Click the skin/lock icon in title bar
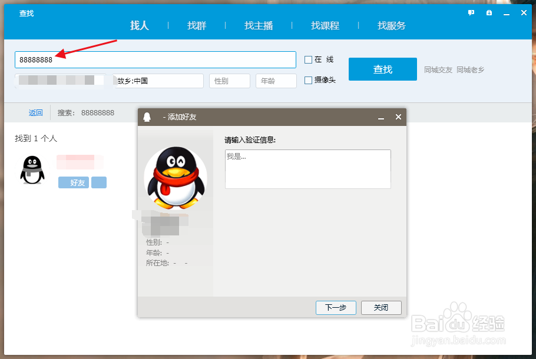This screenshot has height=359, width=536. coord(489,13)
